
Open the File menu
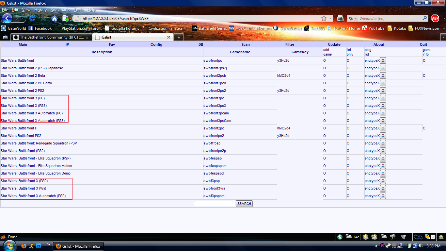point(5,10)
